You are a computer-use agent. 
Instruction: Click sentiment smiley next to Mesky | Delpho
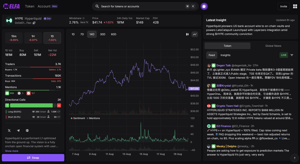(213, 146)
